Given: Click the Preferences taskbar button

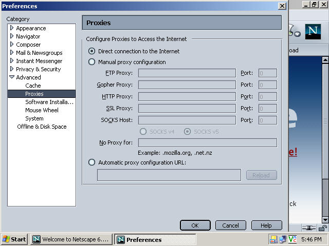Looking at the screenshot, I should 155,239.
